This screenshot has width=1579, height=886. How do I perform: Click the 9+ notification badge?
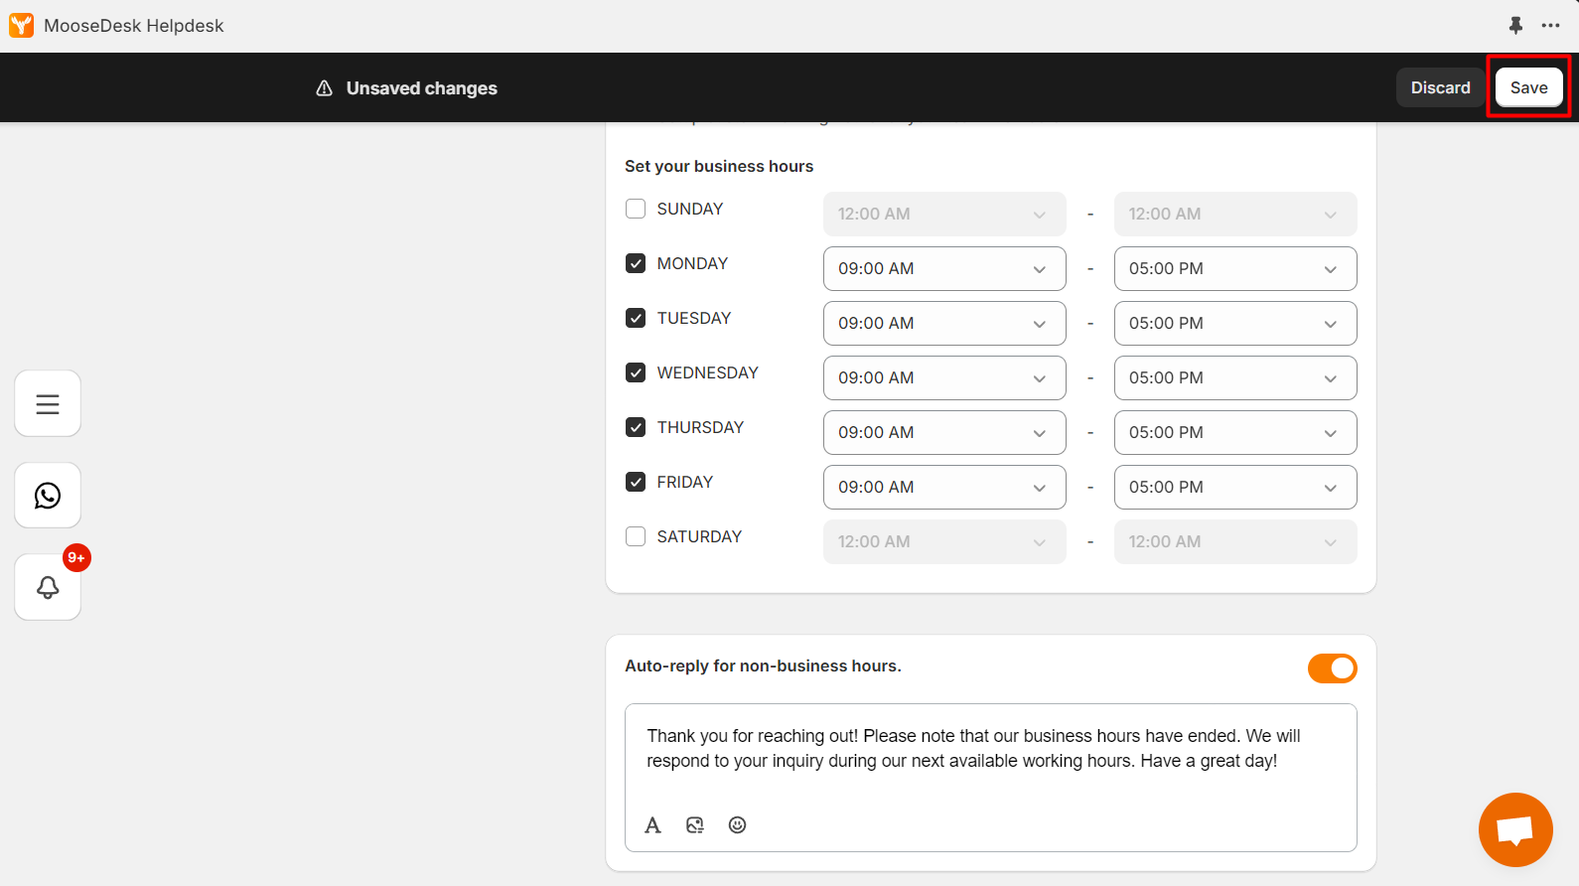pyautogui.click(x=76, y=558)
